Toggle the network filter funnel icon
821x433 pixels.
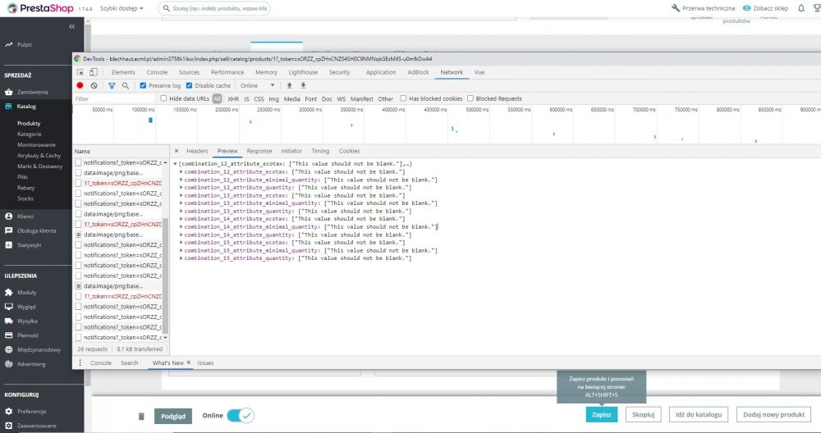[112, 85]
